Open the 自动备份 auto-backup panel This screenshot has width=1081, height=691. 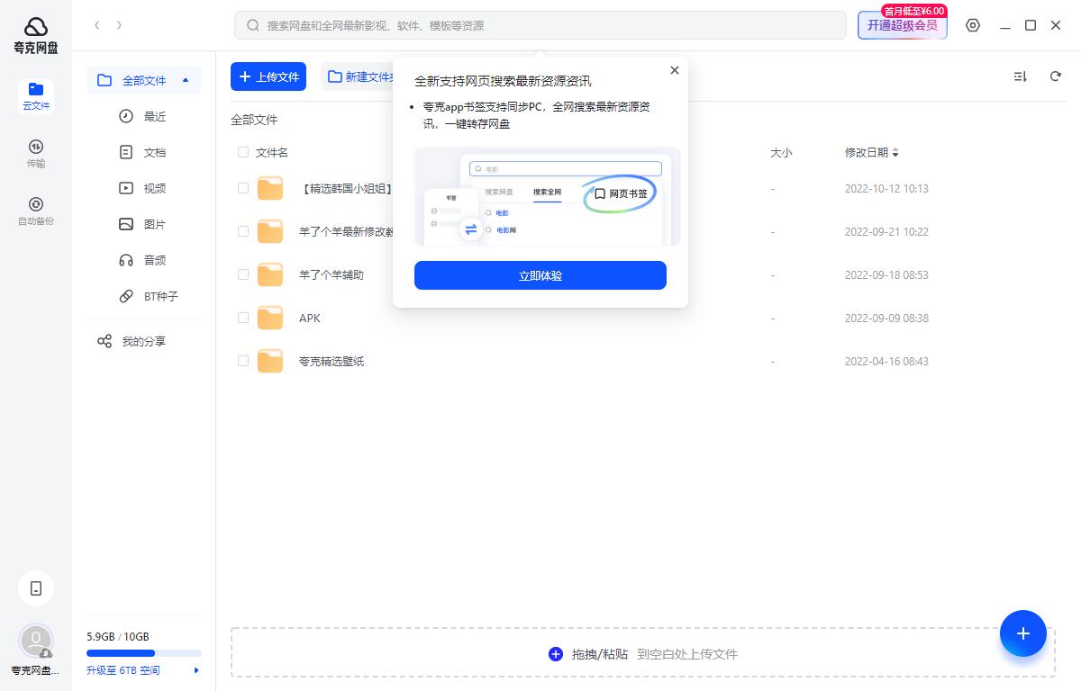click(36, 211)
